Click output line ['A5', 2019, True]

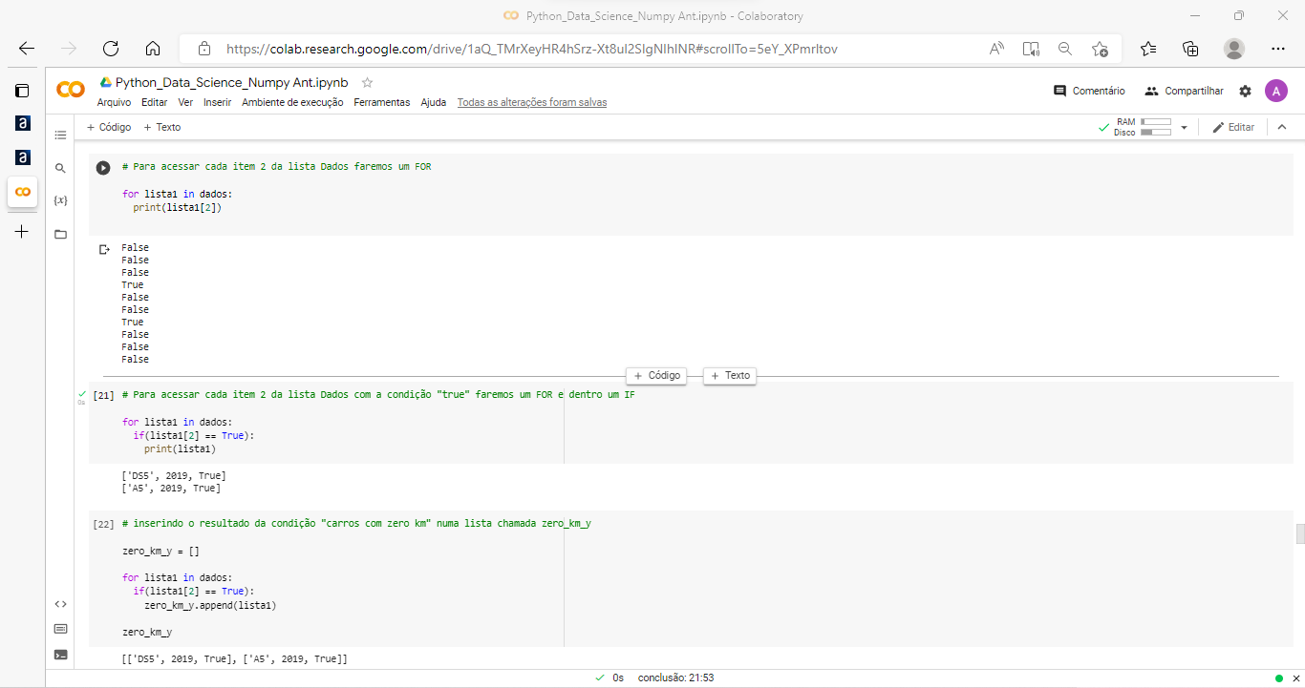(170, 489)
